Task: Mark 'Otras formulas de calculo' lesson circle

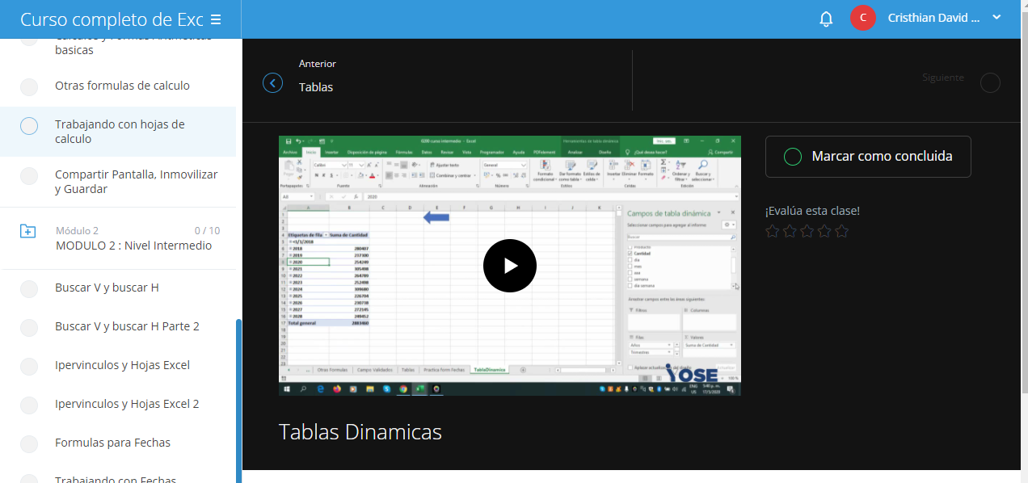Action: point(29,86)
